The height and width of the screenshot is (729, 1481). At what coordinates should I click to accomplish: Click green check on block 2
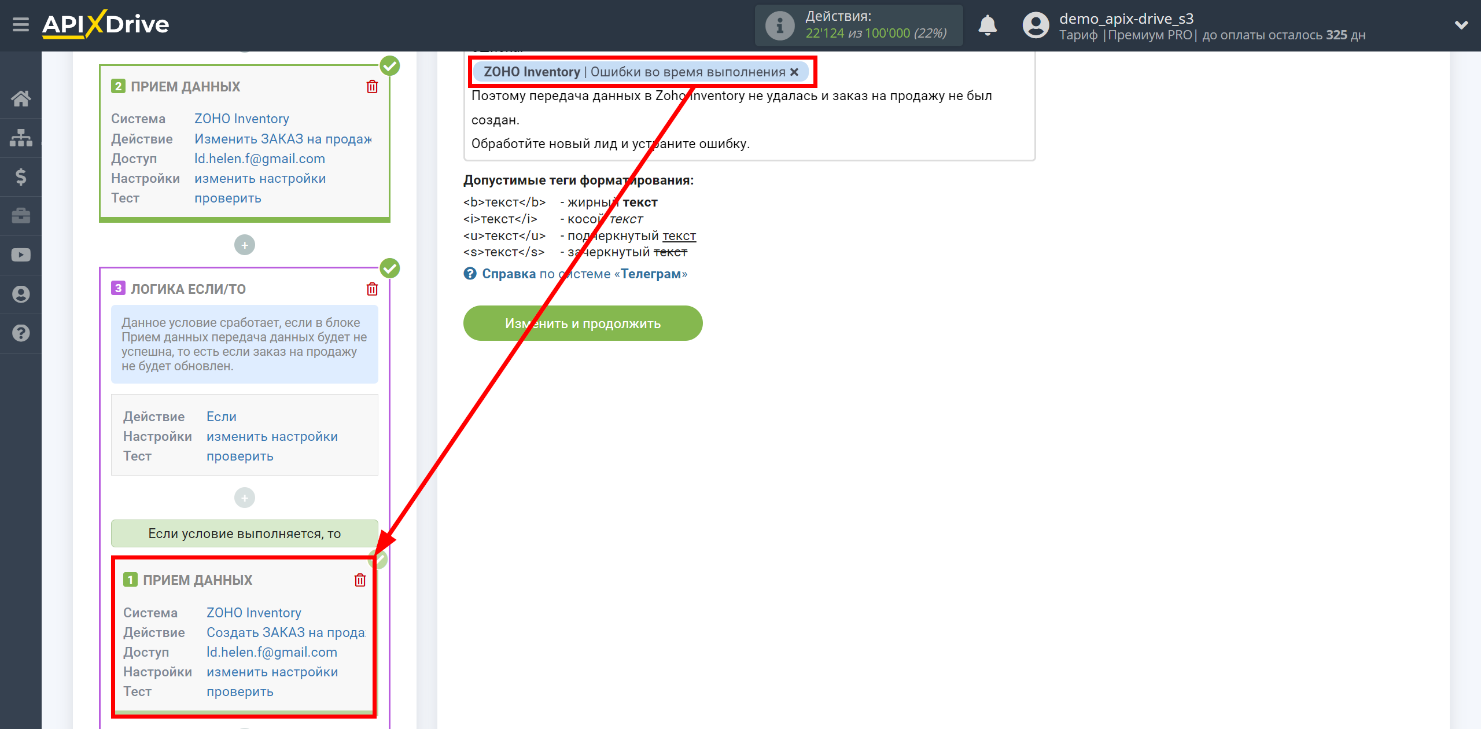(390, 66)
